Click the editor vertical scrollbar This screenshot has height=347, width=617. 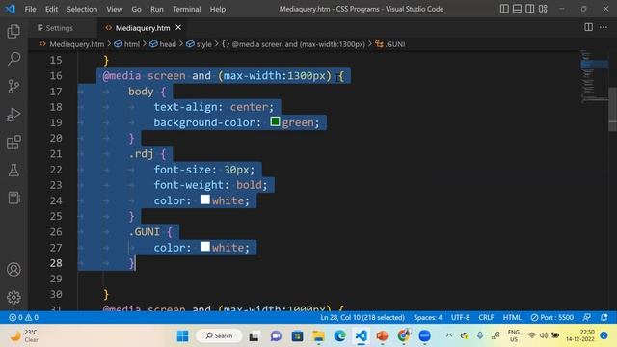[x=613, y=109]
